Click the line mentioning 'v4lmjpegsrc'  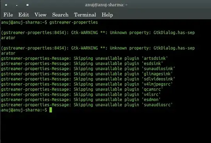point(87,84)
